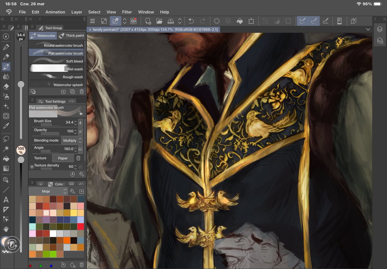Screen dimensions: 387x269
Task: Toggle Snap to Special Ruler
Action: pyautogui.click(x=313, y=21)
